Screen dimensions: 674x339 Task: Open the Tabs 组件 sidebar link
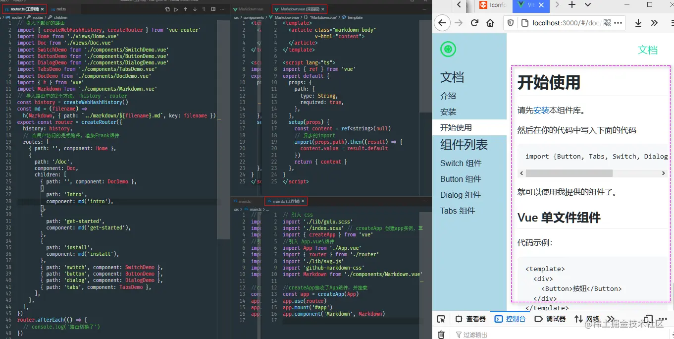click(x=458, y=211)
